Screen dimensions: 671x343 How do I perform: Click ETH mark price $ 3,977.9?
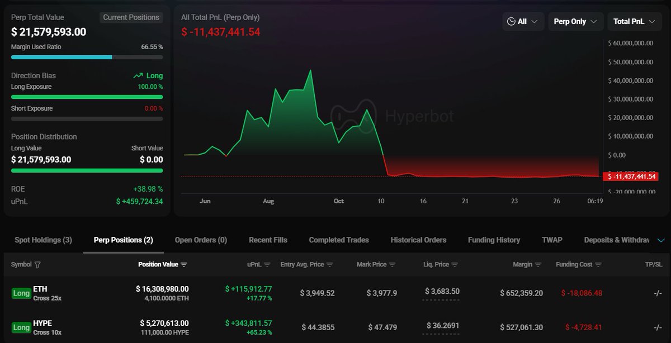(x=382, y=293)
